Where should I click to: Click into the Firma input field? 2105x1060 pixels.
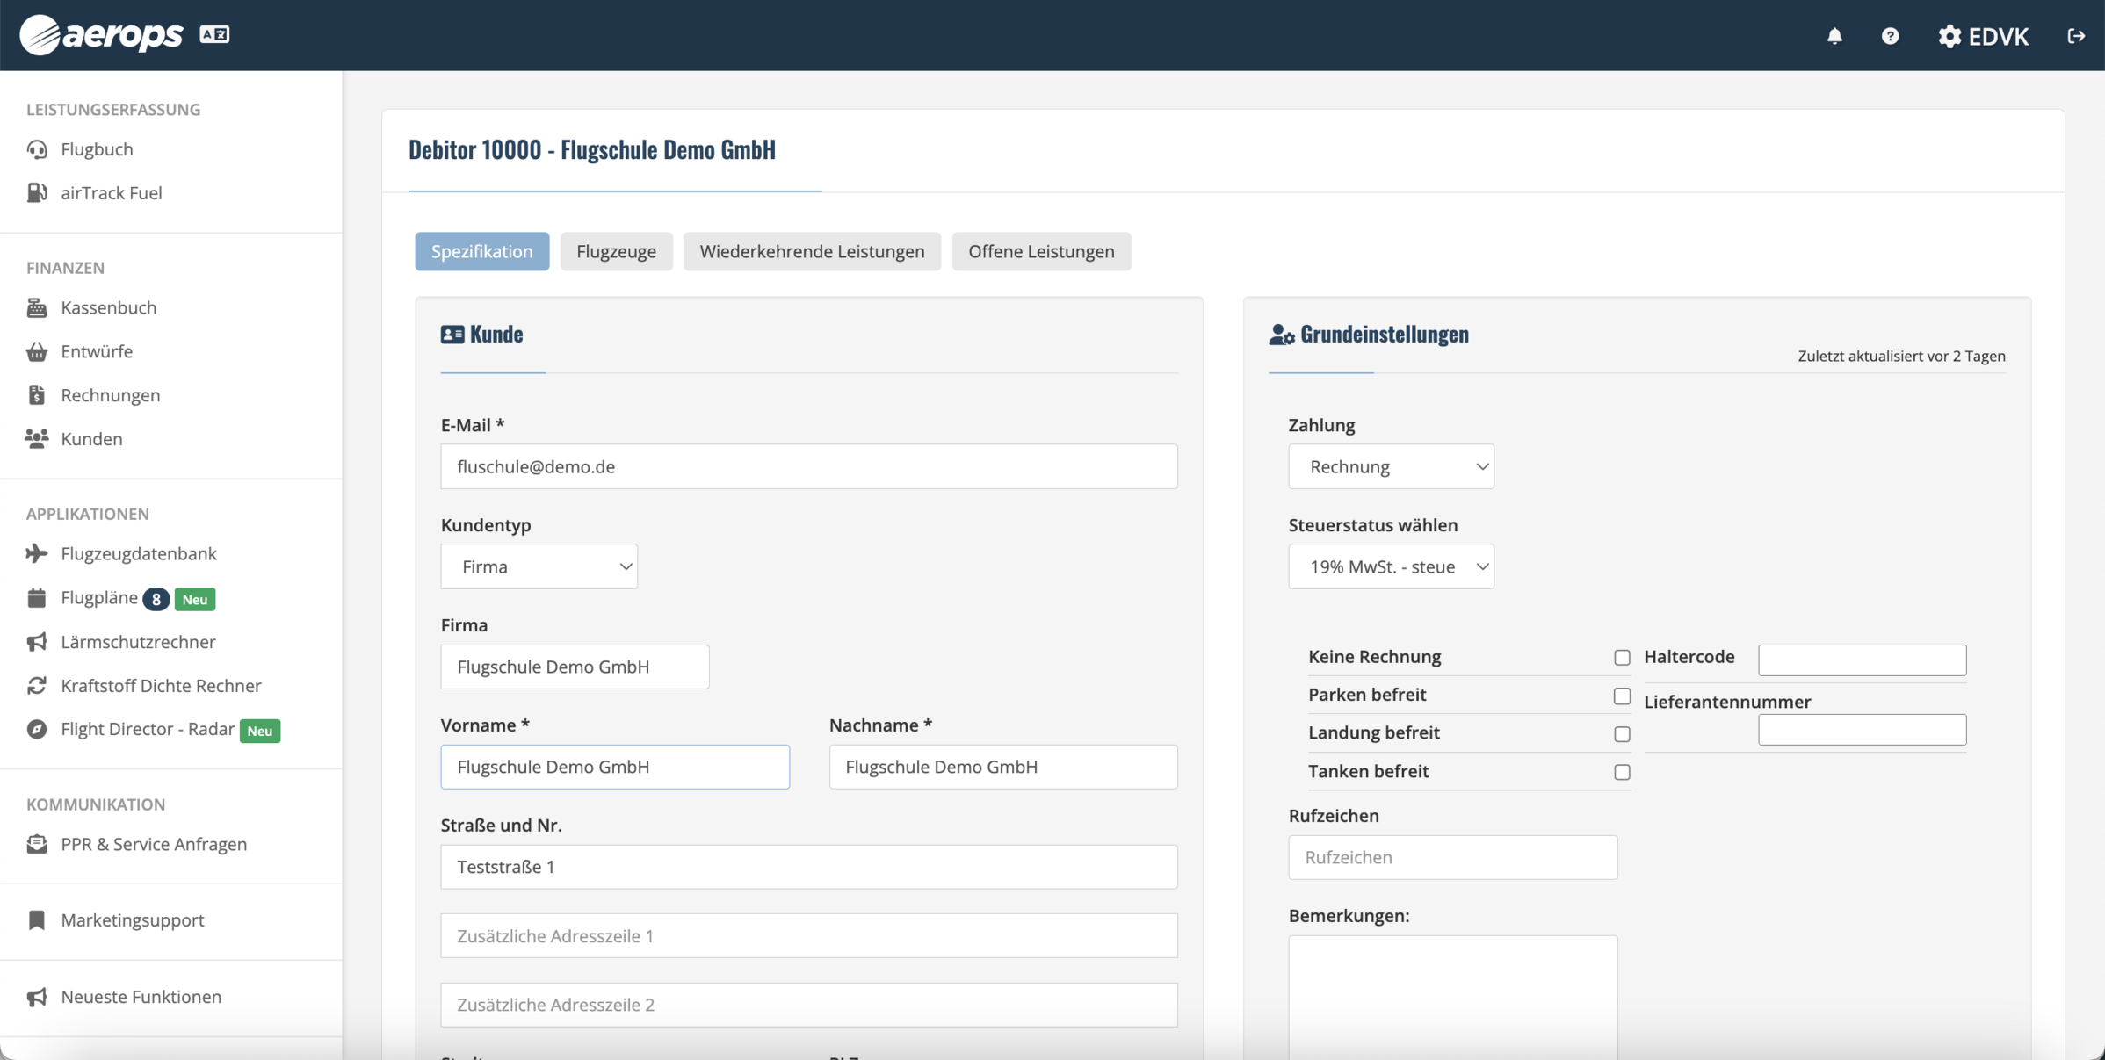(575, 667)
